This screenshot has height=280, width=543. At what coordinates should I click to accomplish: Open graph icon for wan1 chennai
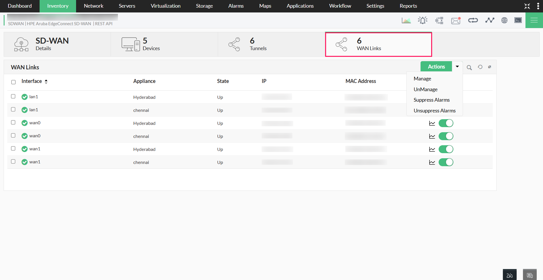point(432,162)
